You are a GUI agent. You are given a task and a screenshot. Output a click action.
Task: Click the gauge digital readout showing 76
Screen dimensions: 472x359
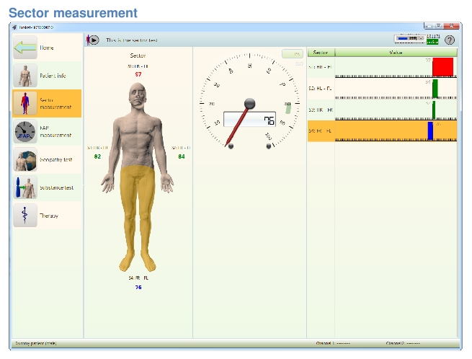(x=250, y=120)
